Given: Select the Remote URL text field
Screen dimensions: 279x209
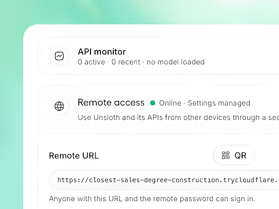Looking at the screenshot, I should [164, 180].
